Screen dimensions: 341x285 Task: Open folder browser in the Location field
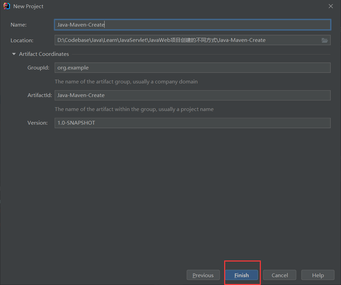pyautogui.click(x=325, y=40)
